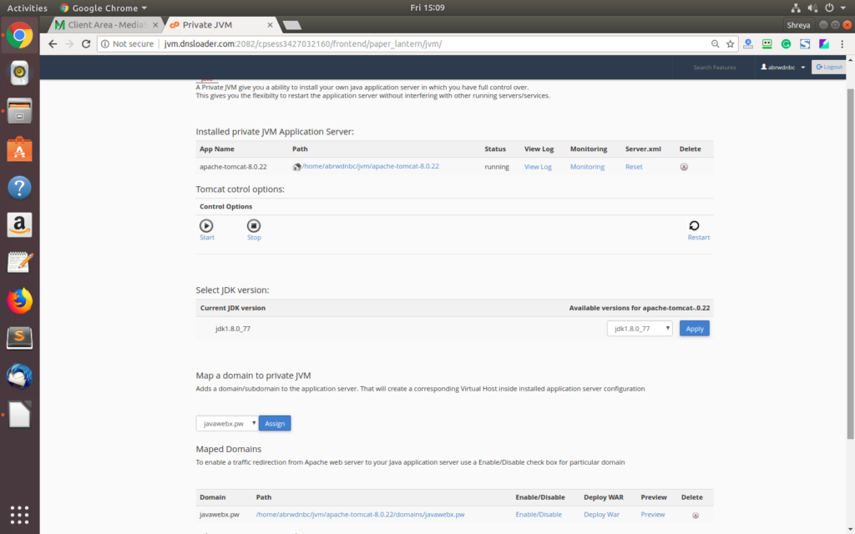Screen dimensions: 855x534
Task: Switch to the Client Area tab
Action: pyautogui.click(x=104, y=25)
